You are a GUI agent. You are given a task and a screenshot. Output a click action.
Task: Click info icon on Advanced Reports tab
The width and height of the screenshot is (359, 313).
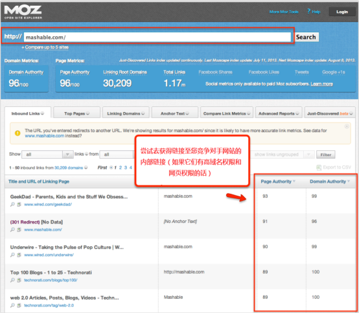pyautogui.click(x=297, y=113)
